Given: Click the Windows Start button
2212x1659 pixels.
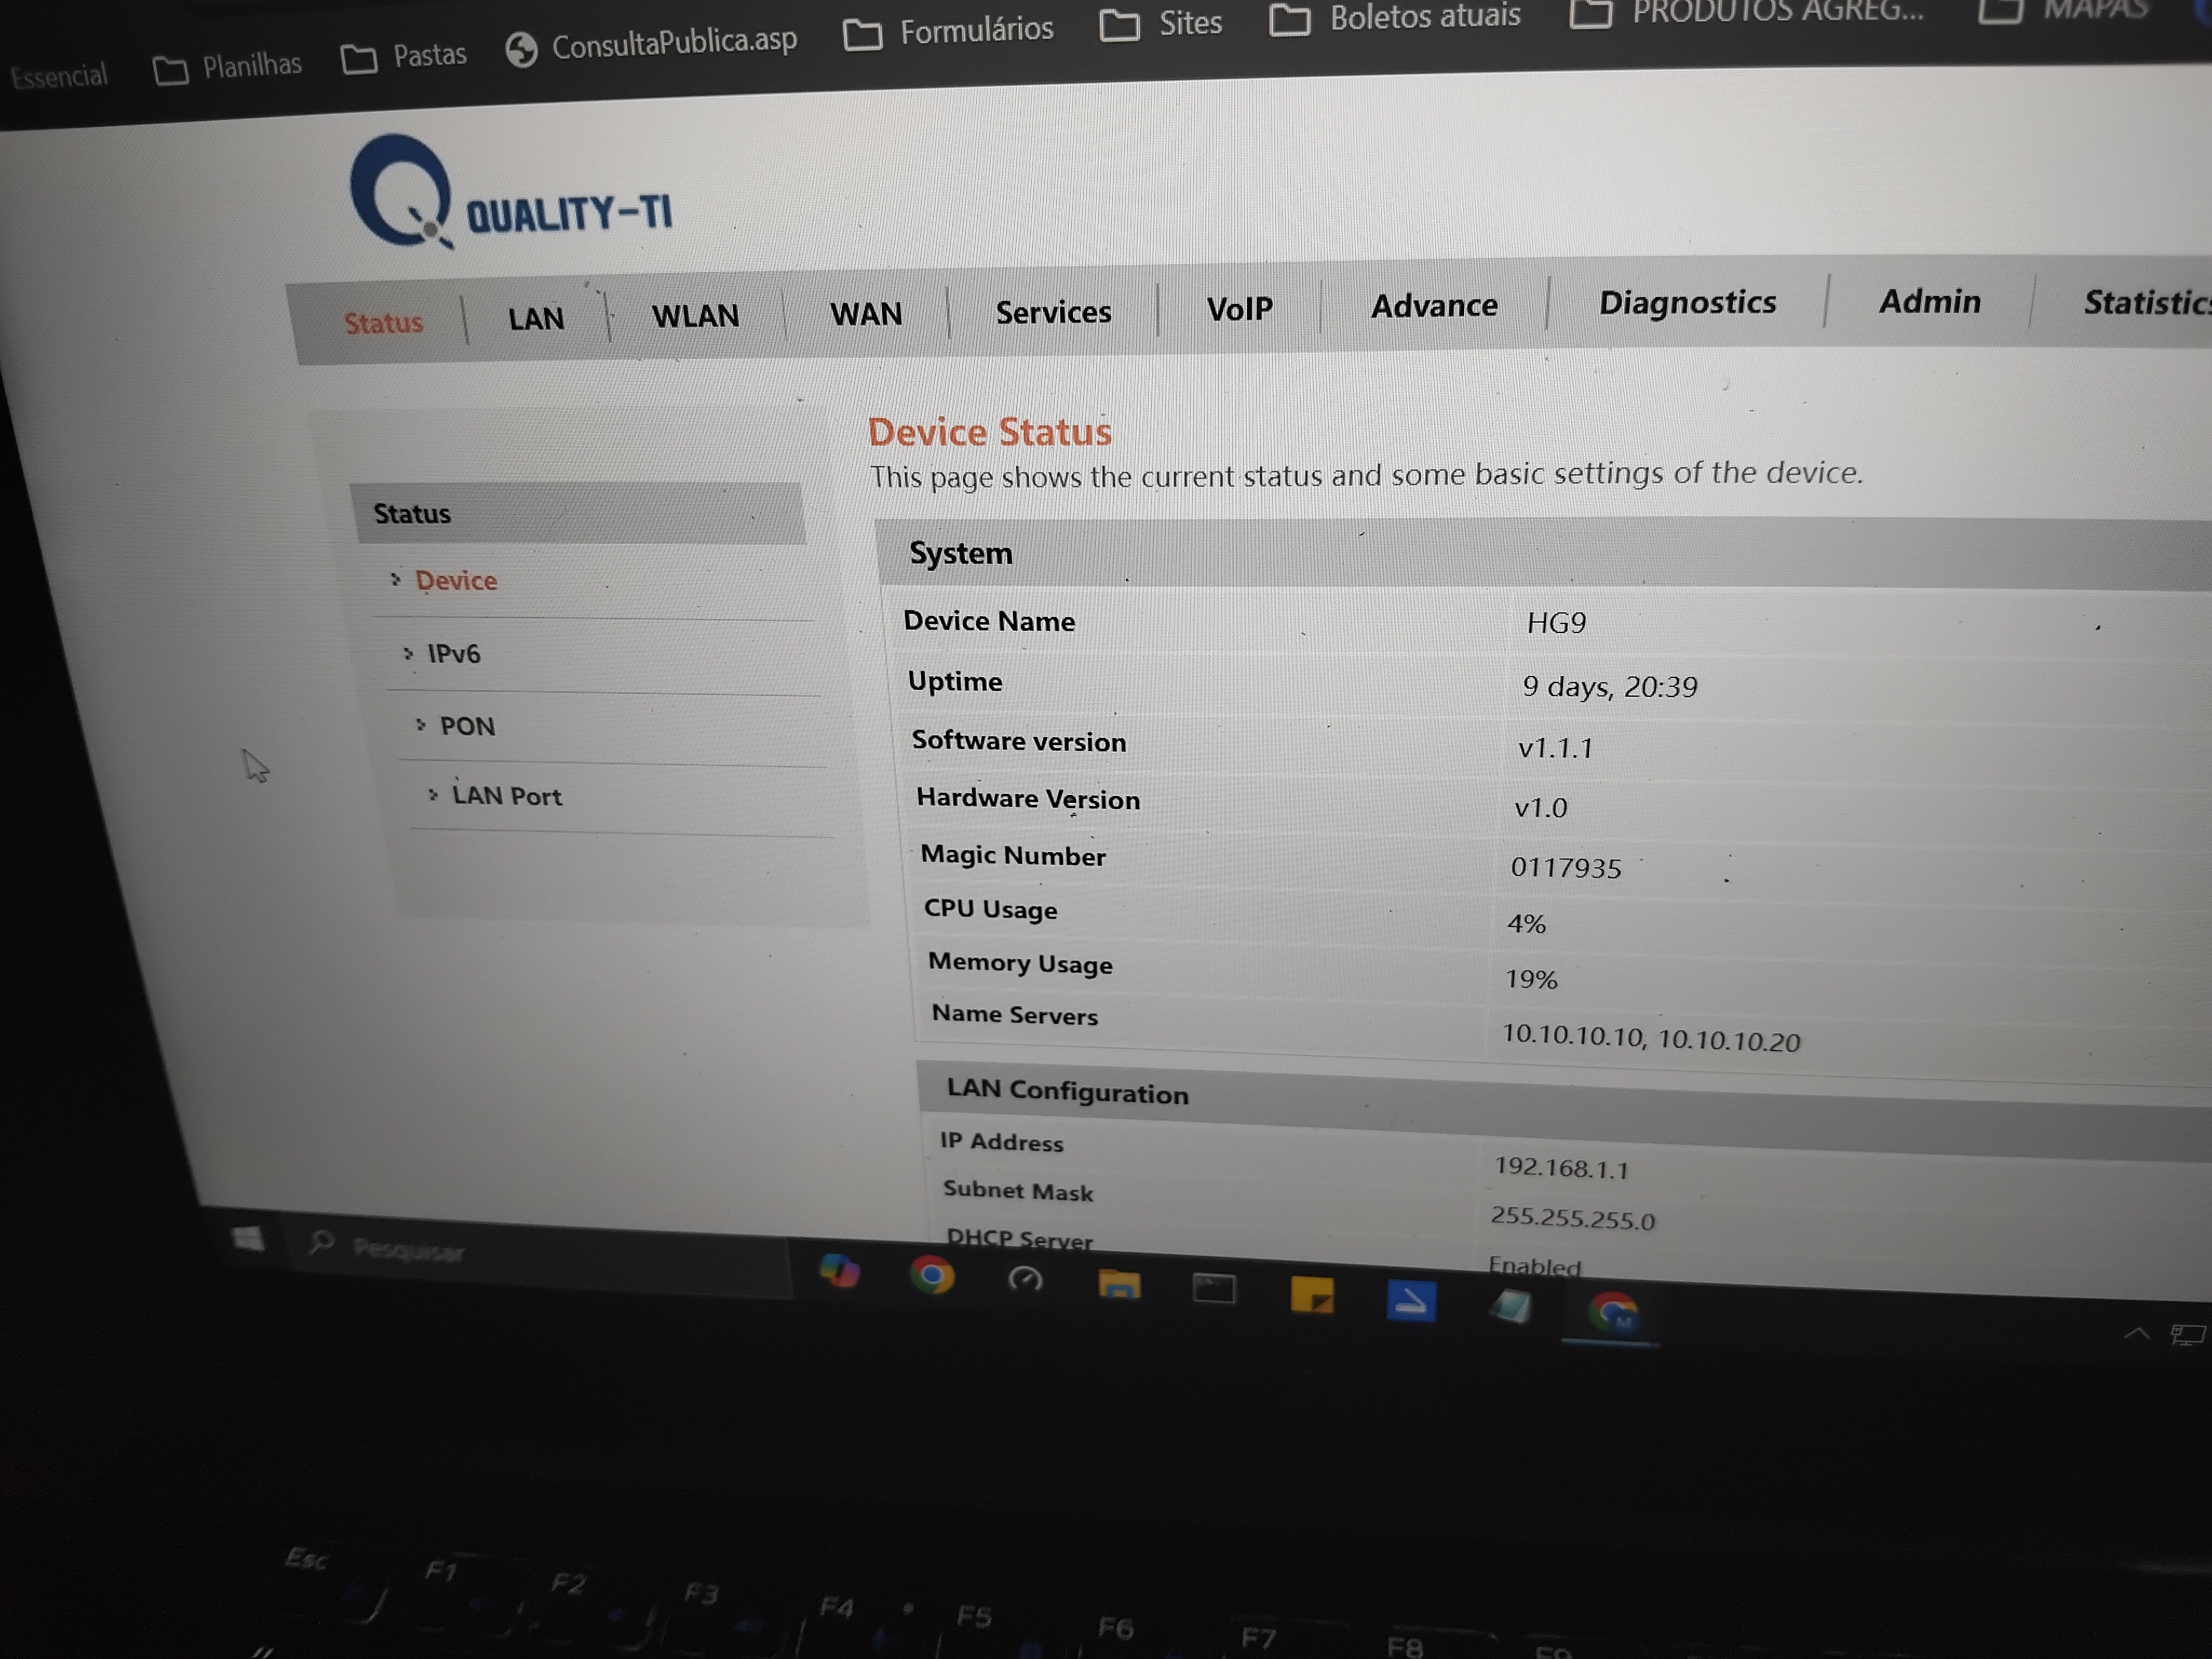Looking at the screenshot, I should click(x=247, y=1239).
